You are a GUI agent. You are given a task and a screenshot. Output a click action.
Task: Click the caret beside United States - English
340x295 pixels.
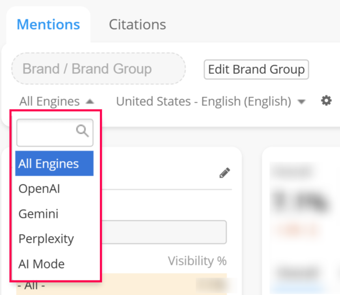(301, 102)
